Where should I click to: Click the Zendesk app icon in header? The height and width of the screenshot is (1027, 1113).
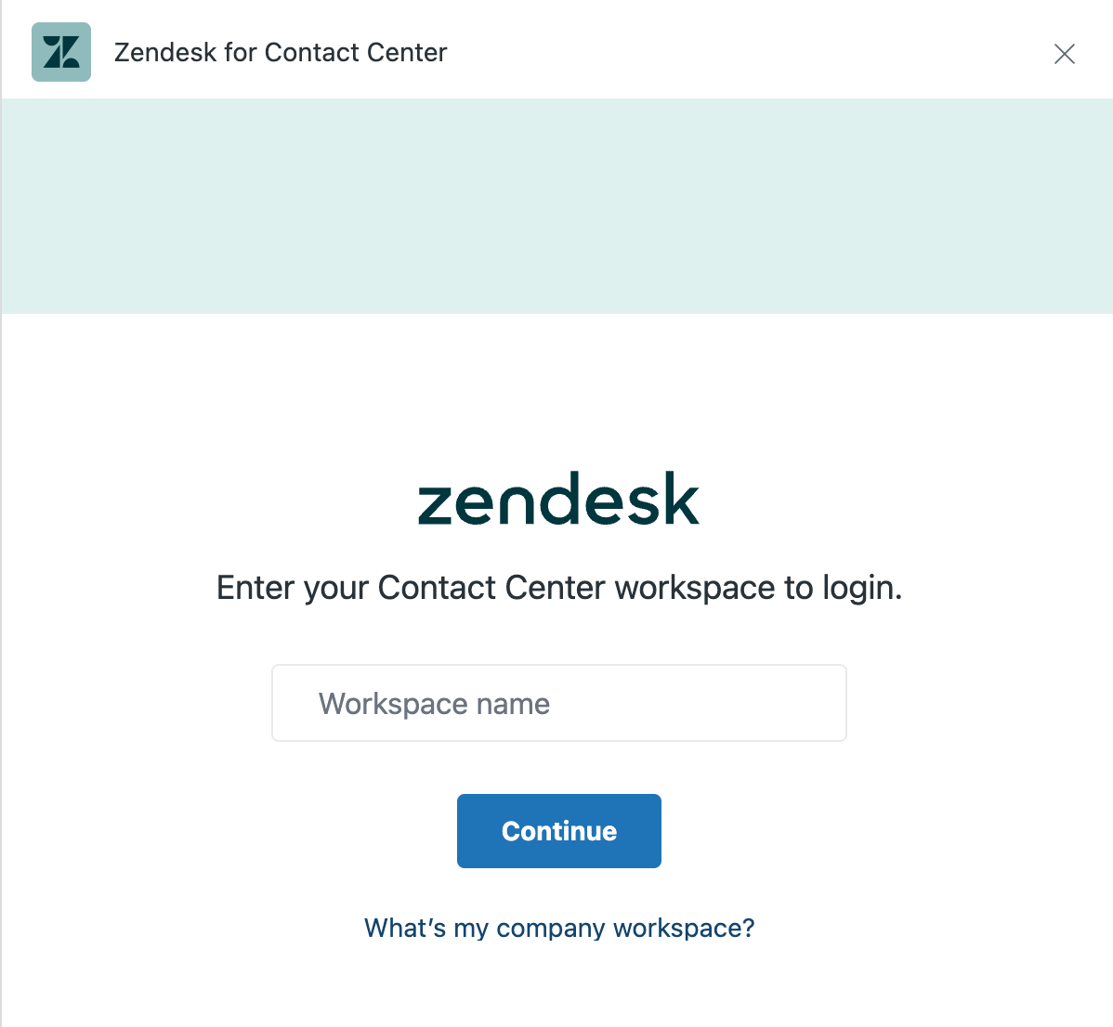coord(61,52)
